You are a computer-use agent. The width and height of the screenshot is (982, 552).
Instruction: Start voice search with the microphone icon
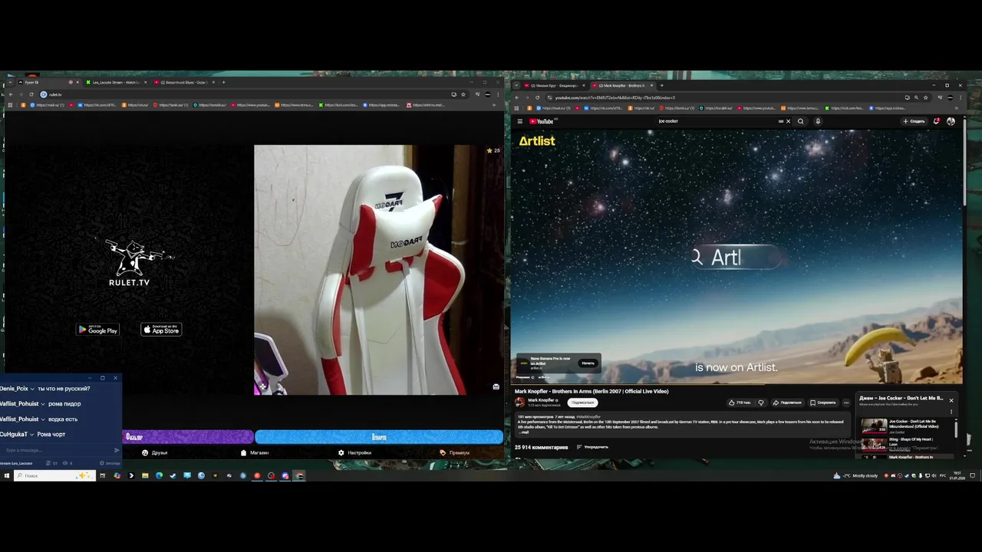[x=818, y=121]
